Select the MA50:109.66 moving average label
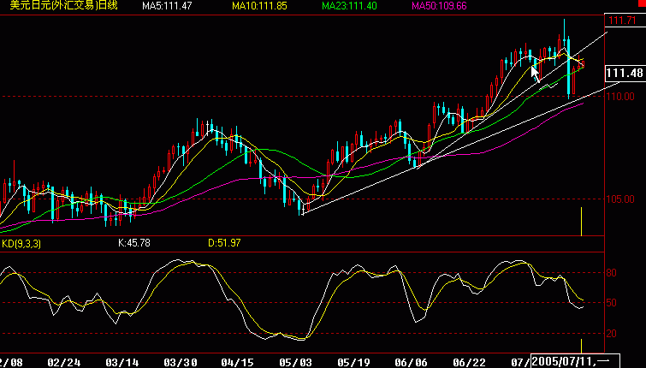The width and height of the screenshot is (646, 368). coord(439,6)
